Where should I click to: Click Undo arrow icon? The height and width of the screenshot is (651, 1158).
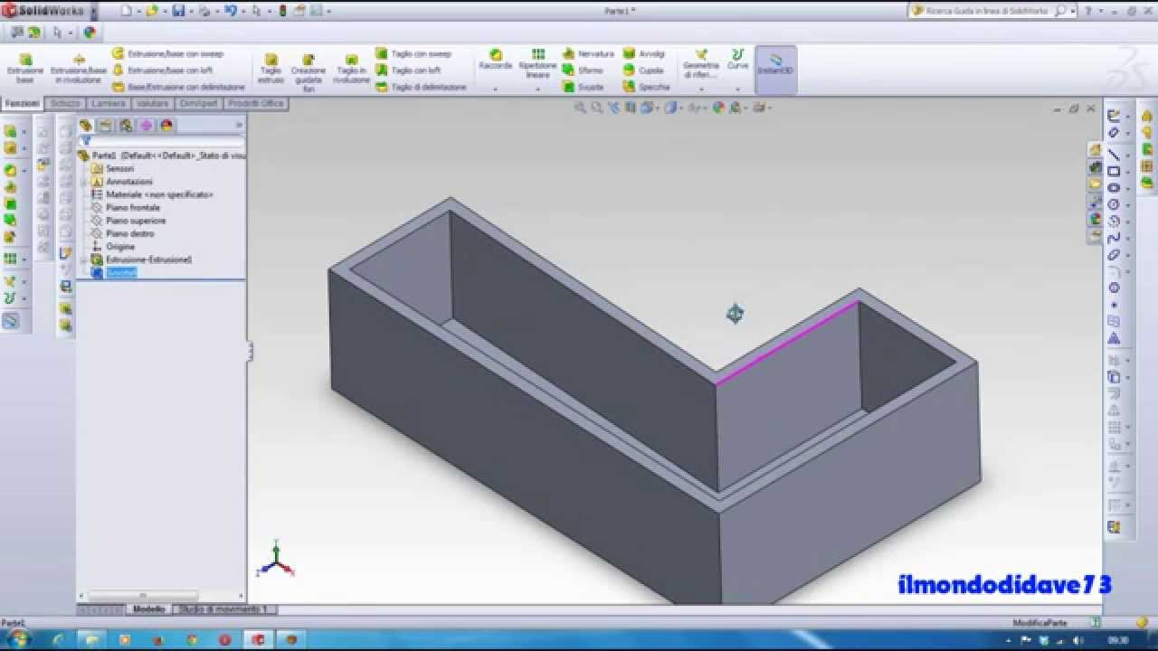[x=231, y=11]
